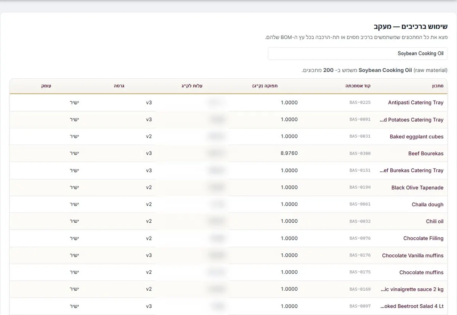The image size is (457, 315).
Task: Select reference code BAS-0097
Action: click(x=360, y=306)
